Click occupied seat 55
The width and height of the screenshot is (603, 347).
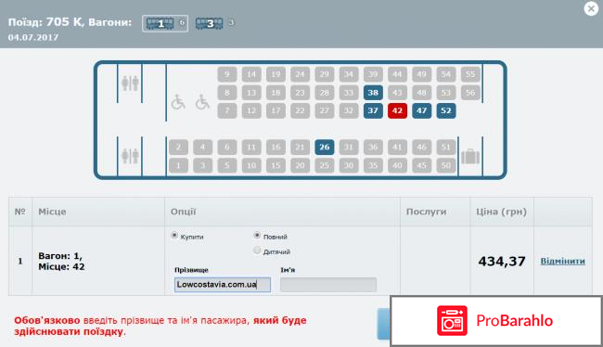pyautogui.click(x=470, y=74)
